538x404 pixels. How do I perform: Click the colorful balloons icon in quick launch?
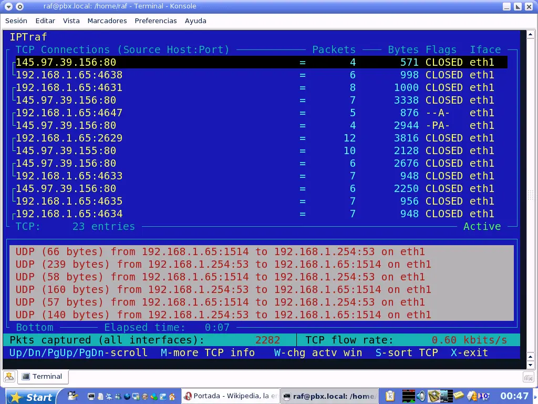pyautogui.click(x=154, y=397)
